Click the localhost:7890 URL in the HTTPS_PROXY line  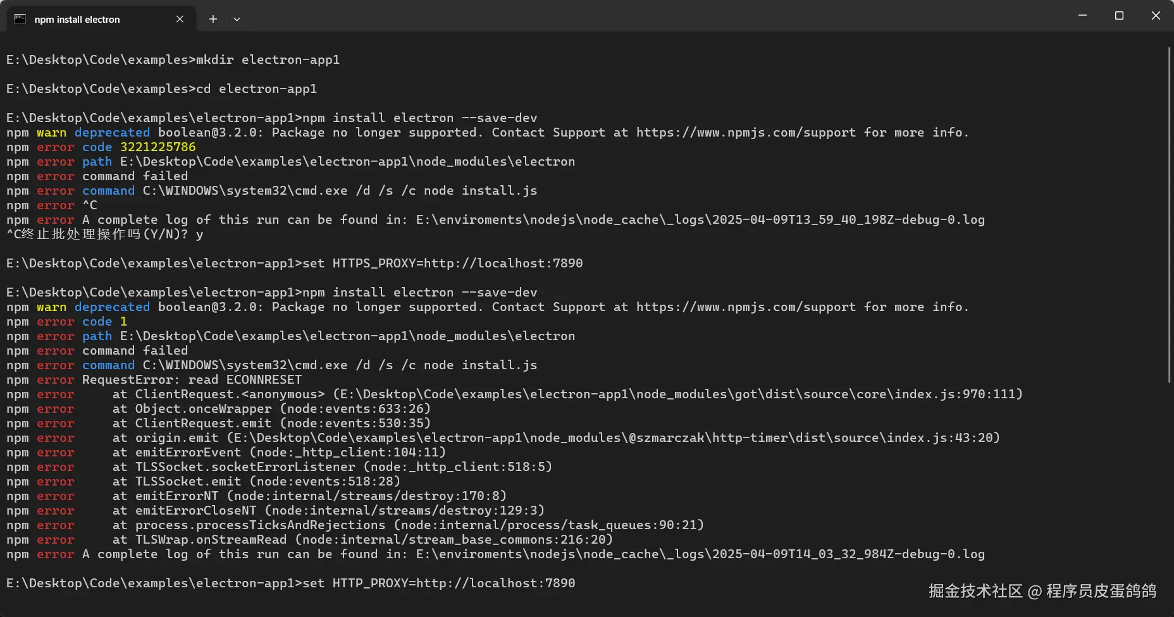[x=503, y=264]
